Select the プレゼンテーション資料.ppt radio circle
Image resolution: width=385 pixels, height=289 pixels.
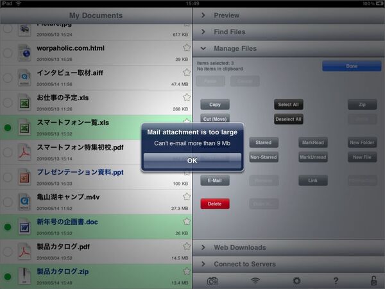point(8,177)
